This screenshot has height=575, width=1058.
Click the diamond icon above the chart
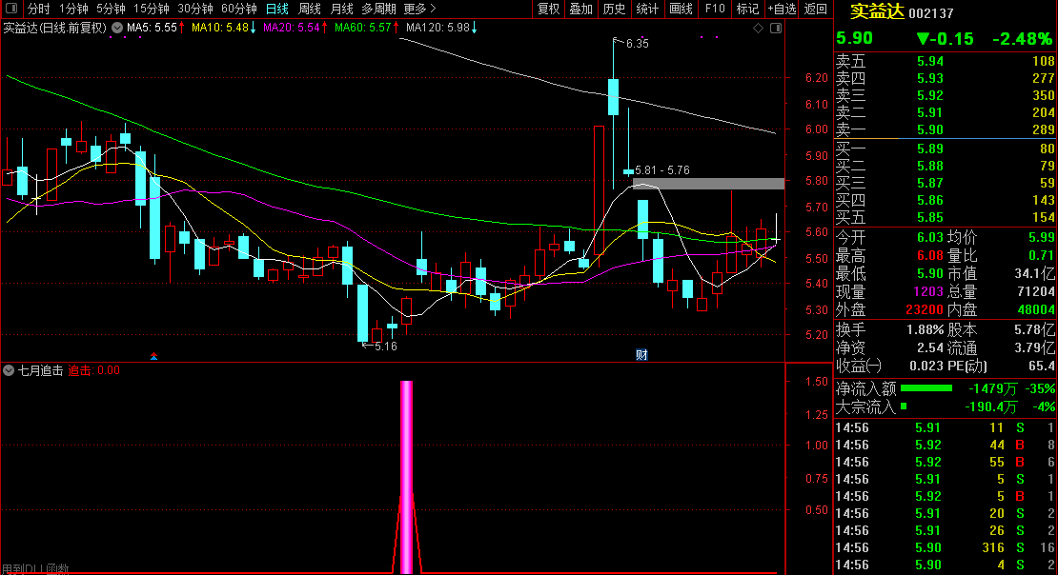(x=758, y=29)
